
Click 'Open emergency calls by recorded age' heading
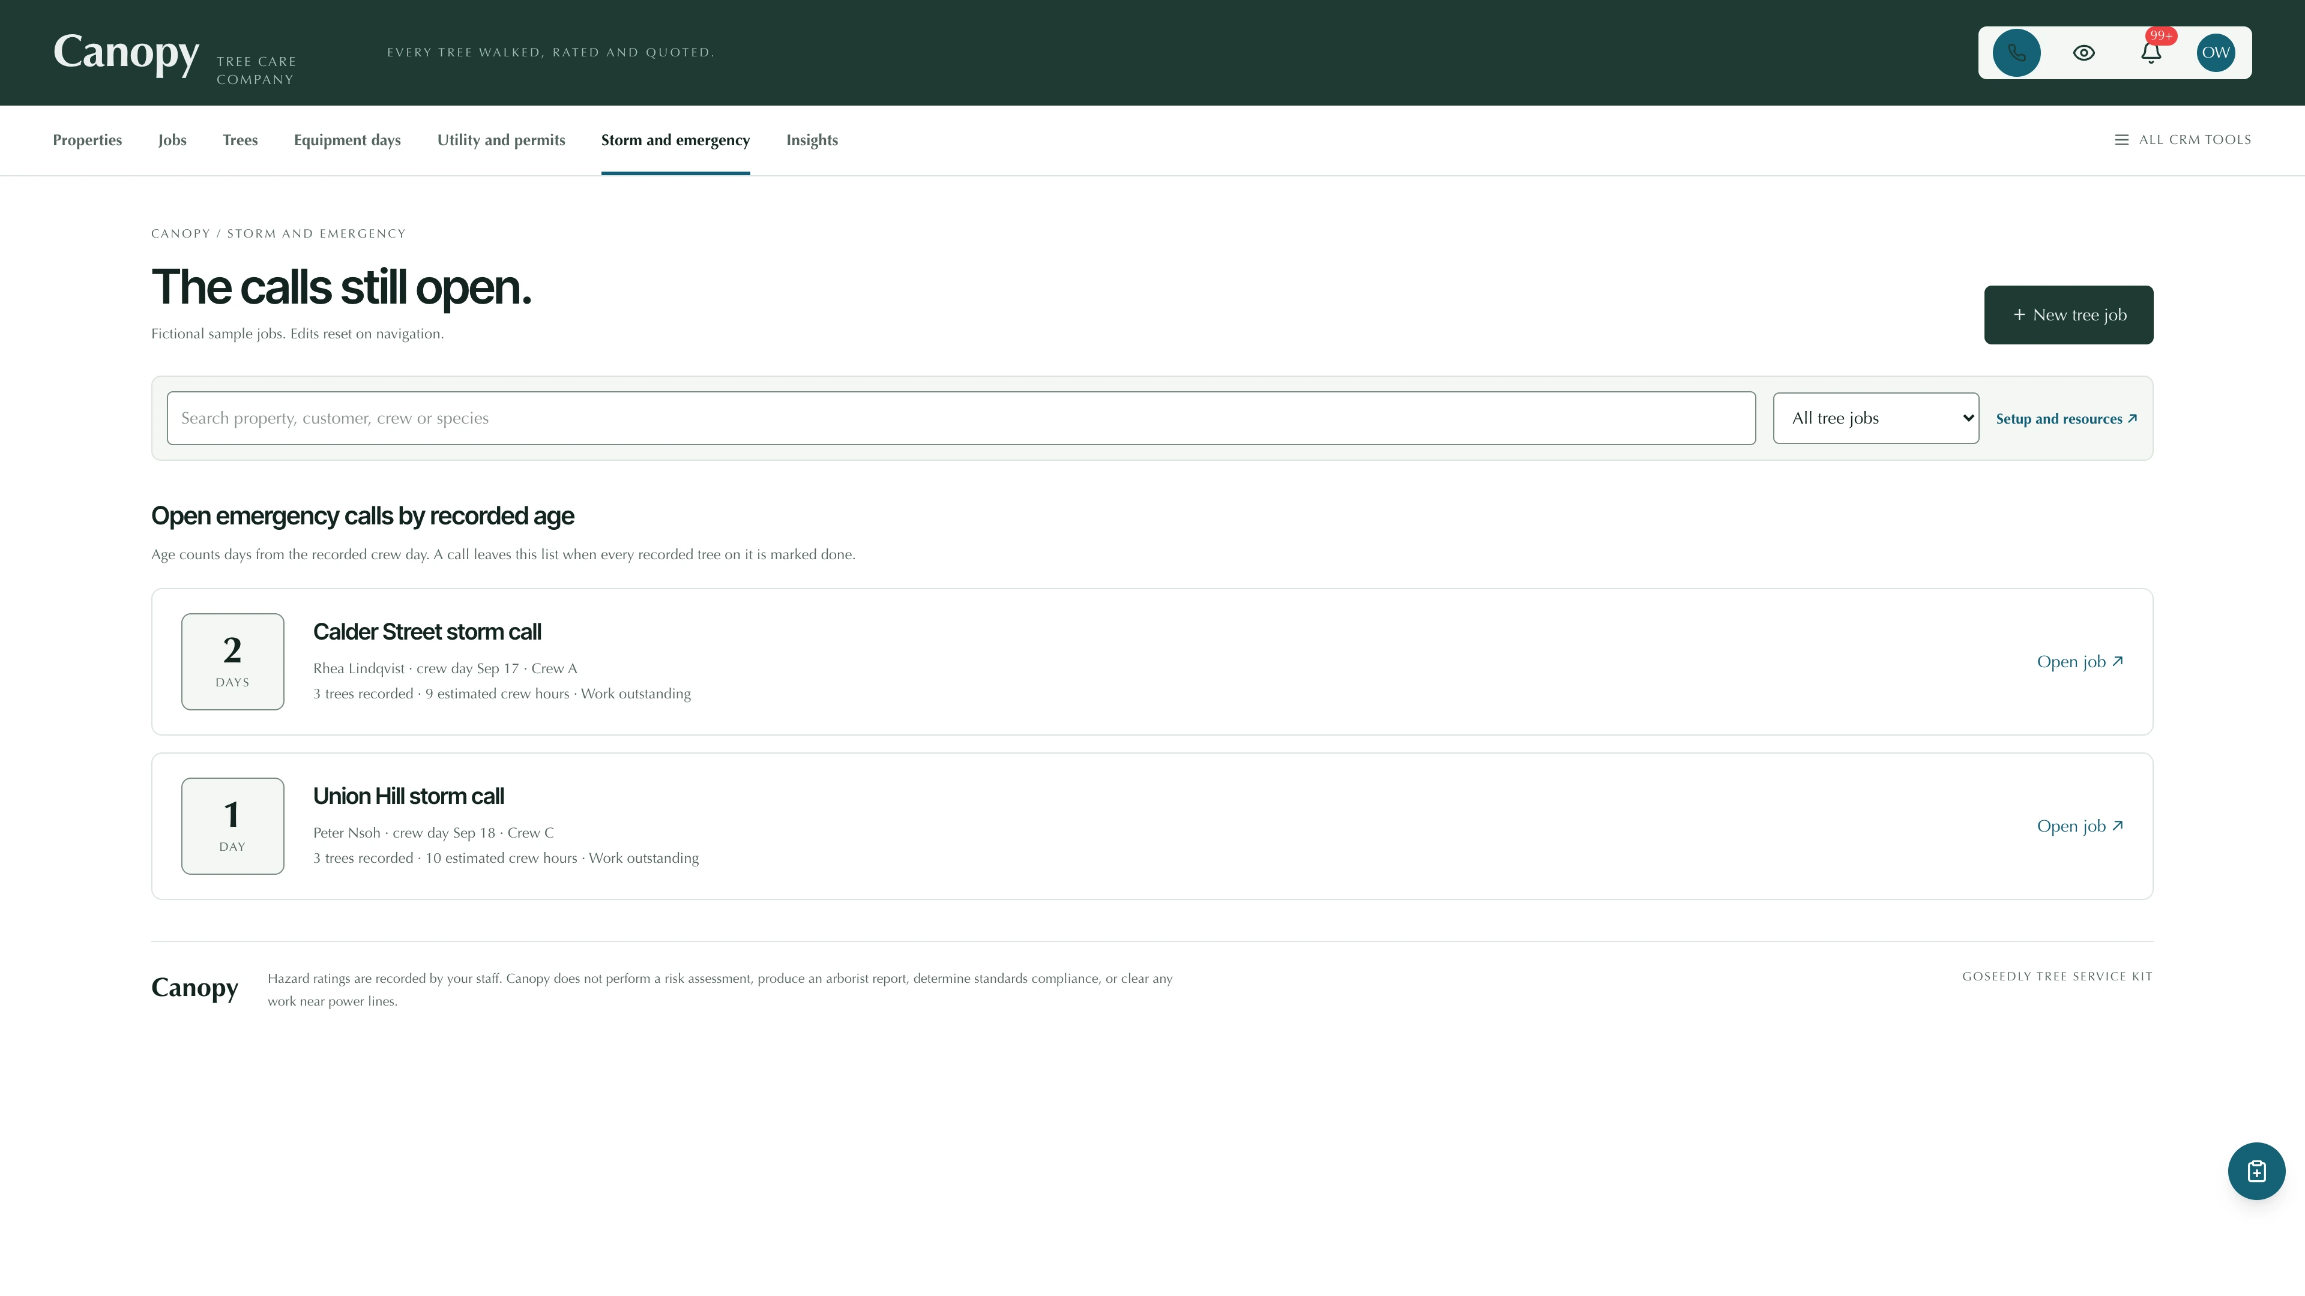(363, 516)
